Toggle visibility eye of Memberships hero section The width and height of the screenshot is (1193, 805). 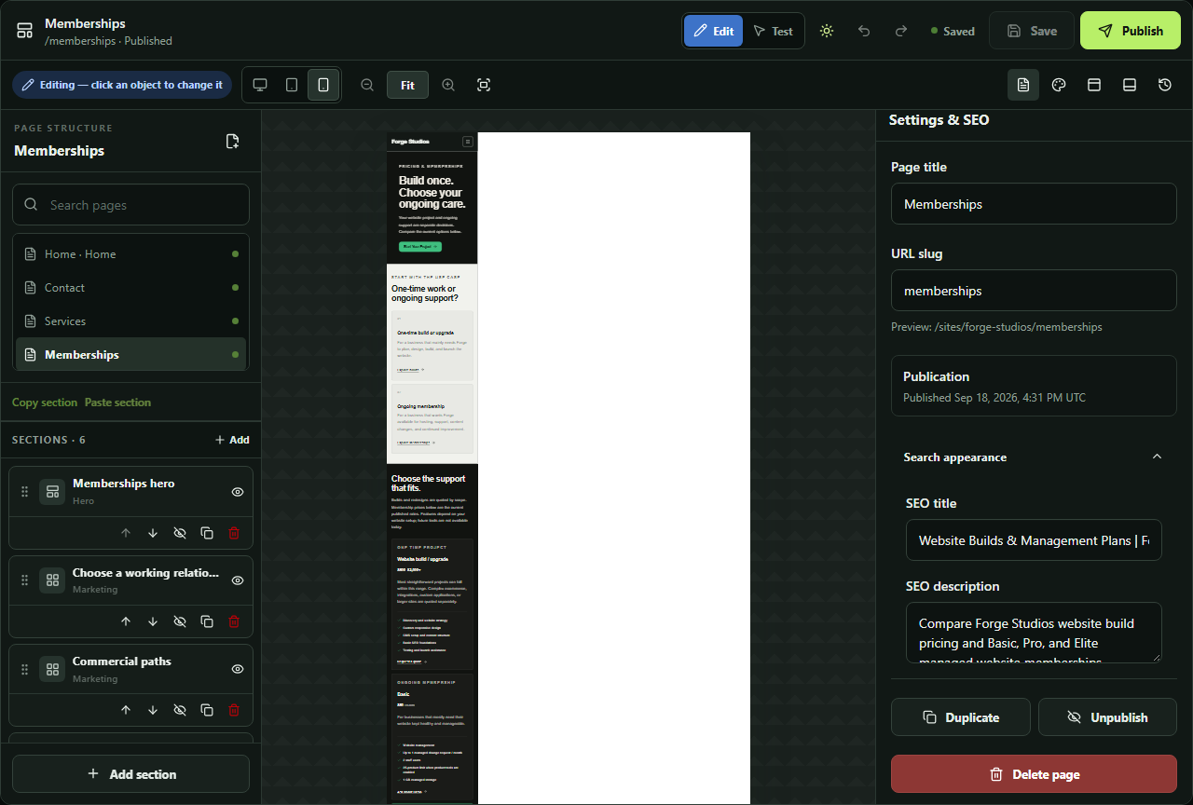[x=238, y=492]
